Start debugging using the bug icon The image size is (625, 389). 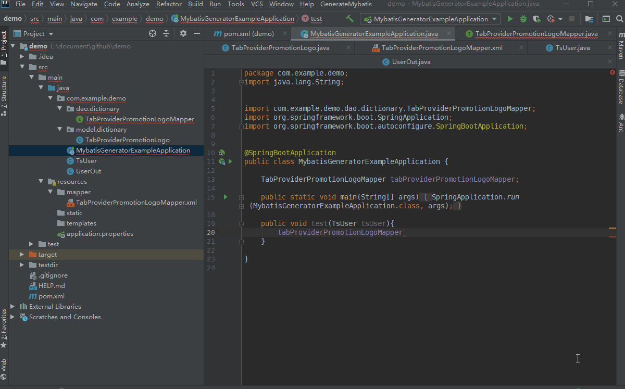click(523, 19)
